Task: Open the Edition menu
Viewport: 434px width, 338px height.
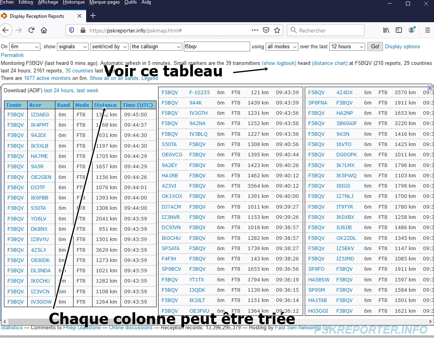Action: (x=26, y=2)
